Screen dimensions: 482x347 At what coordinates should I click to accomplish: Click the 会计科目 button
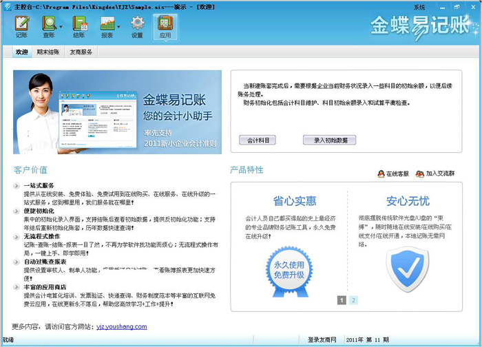[258, 140]
